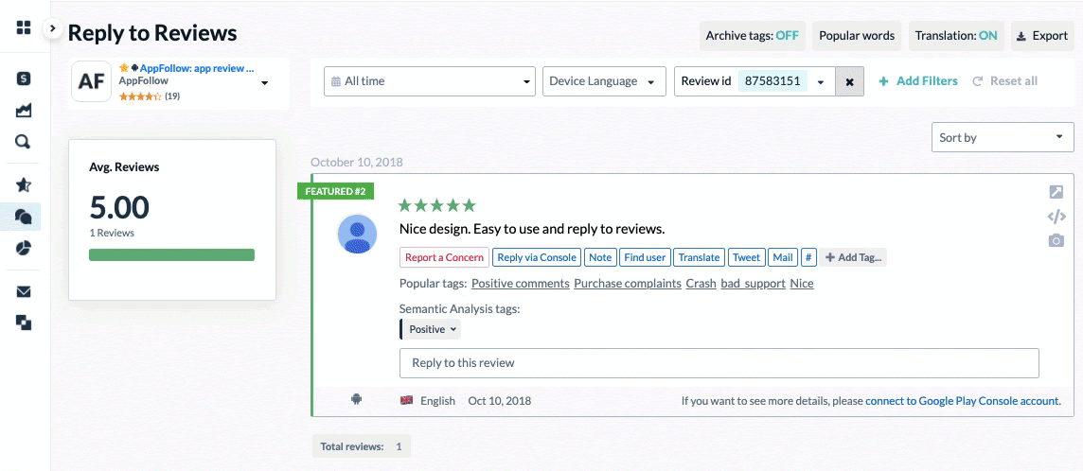This screenshot has width=1083, height=471.
Task: Click the green rating progress bar
Action: (172, 255)
